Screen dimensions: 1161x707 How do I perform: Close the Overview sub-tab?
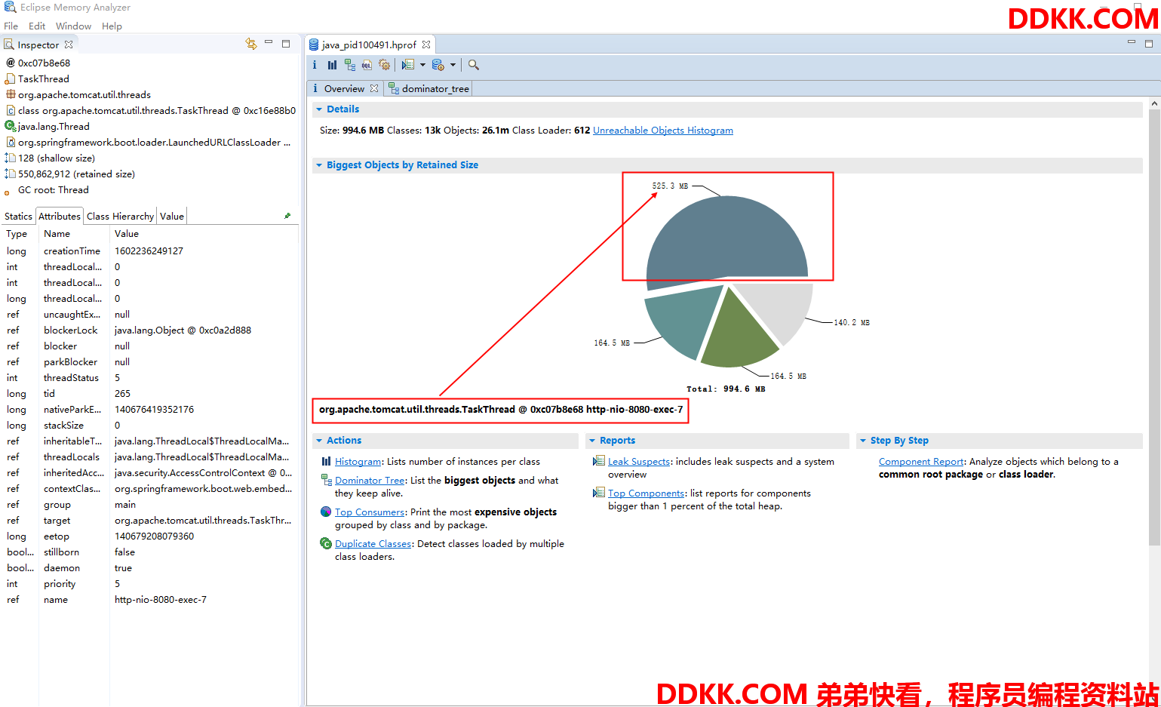tap(373, 88)
